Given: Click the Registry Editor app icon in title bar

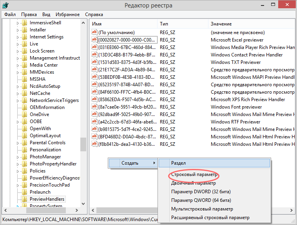Looking at the screenshot, I should point(5,5).
